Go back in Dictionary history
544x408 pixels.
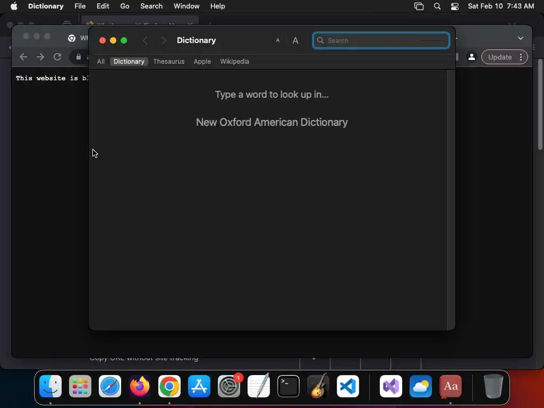pos(146,40)
